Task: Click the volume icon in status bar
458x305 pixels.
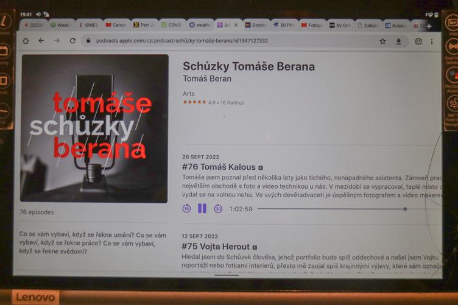Action: click(38, 14)
